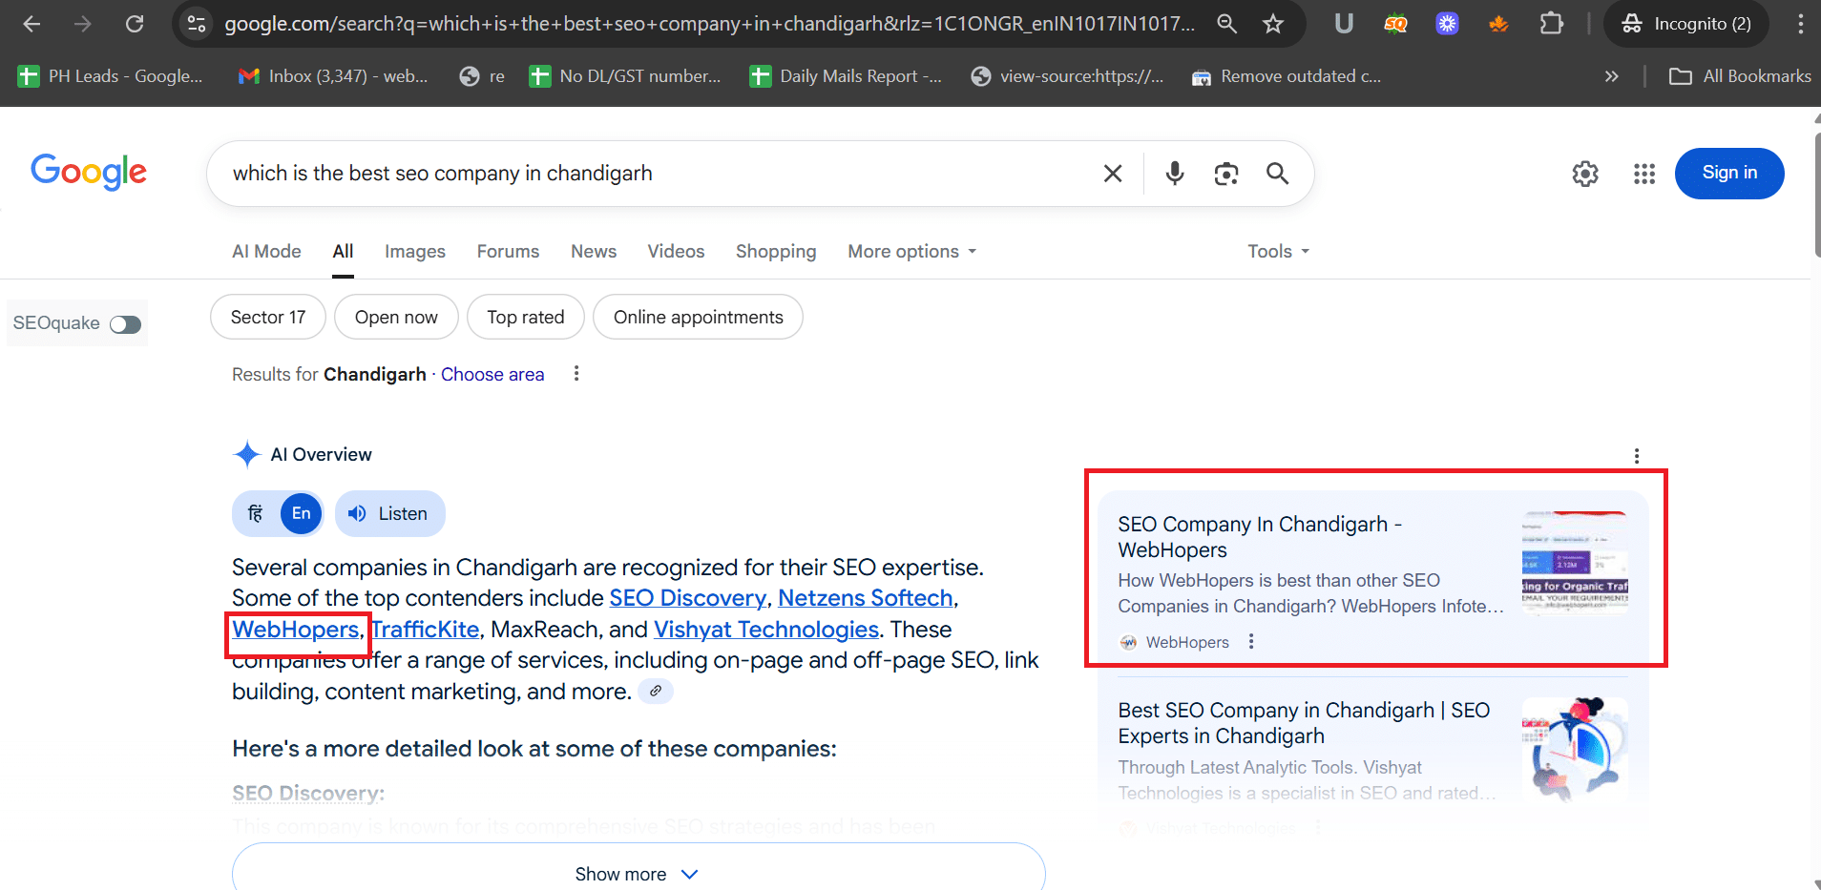Click the Google logo
This screenshot has height=890, width=1821.
coord(89,172)
